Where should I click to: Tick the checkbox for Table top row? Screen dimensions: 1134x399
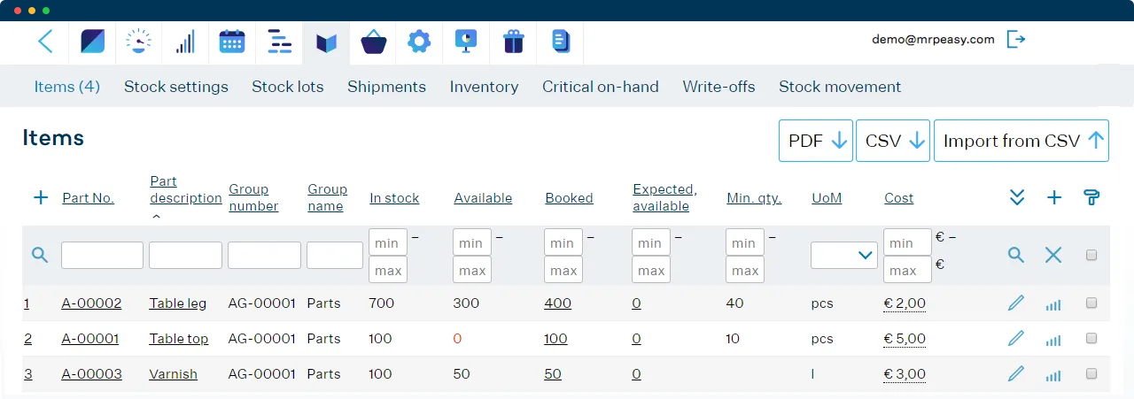(x=1091, y=338)
